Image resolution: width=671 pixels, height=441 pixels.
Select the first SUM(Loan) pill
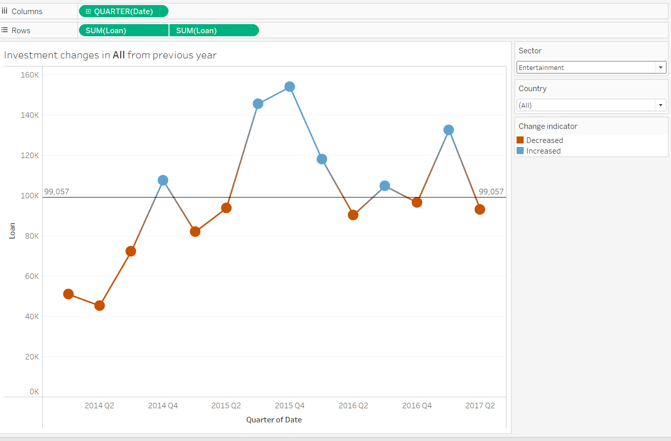[124, 30]
